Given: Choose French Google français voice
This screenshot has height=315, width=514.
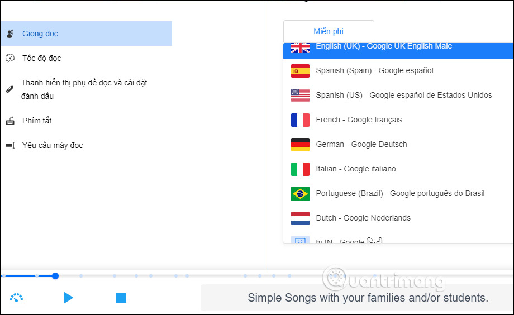Looking at the screenshot, I should coord(359,120).
